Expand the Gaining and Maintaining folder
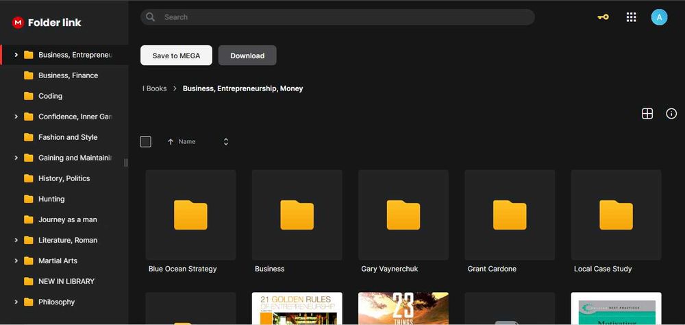This screenshot has height=325, width=685. coord(16,158)
